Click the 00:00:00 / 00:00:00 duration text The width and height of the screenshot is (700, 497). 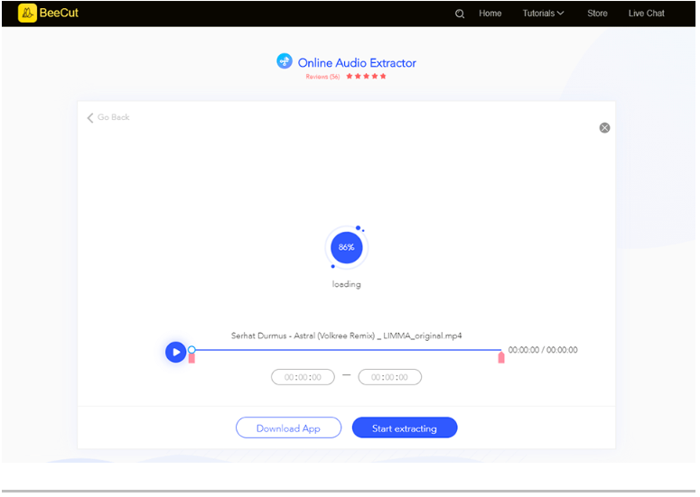point(543,350)
